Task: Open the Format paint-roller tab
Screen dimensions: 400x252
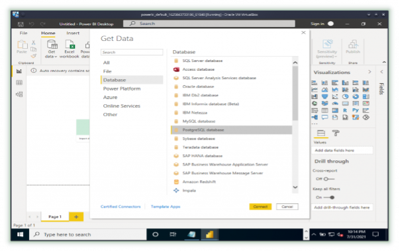Action: [336, 133]
